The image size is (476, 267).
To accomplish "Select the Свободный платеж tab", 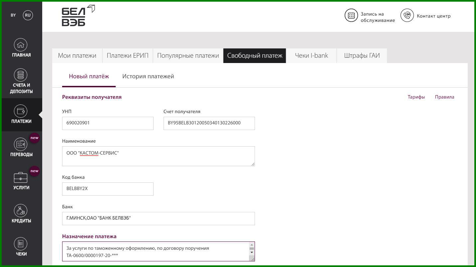I will click(x=255, y=55).
